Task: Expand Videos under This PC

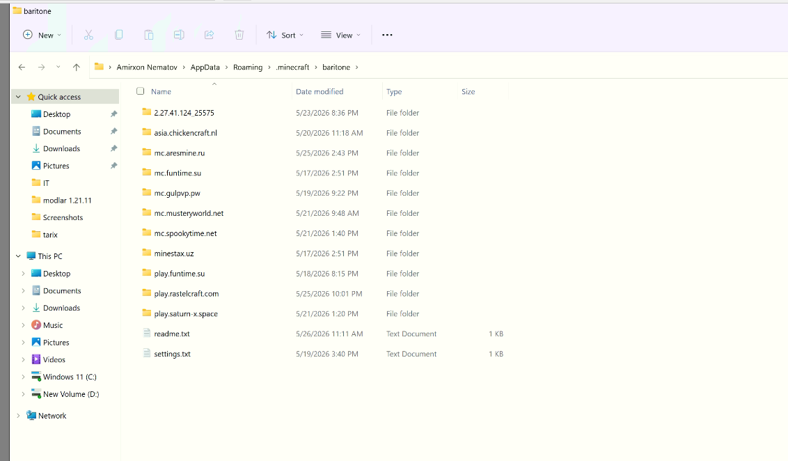Action: [x=23, y=359]
